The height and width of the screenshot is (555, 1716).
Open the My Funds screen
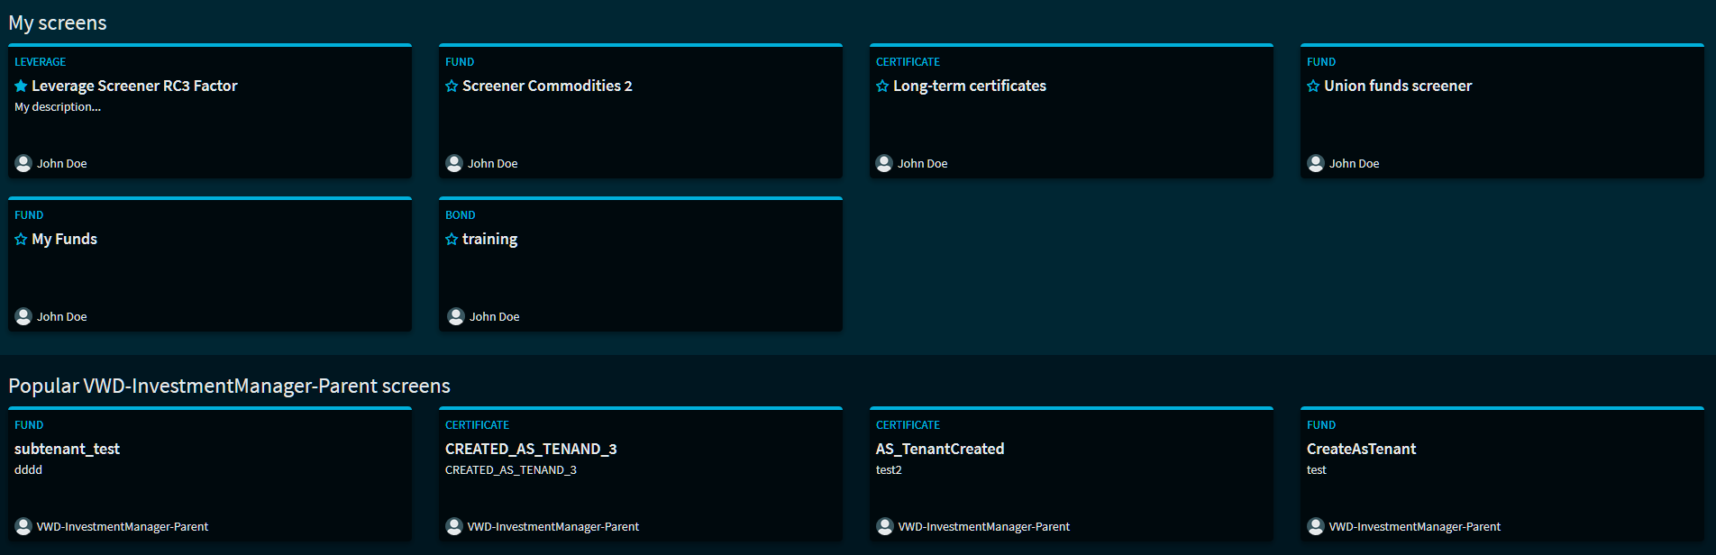64,240
